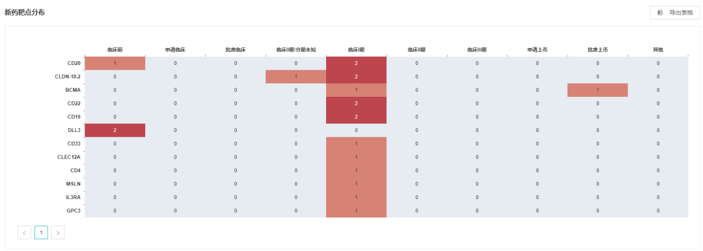Screen dimensions: 703x251
Task: Click the IL3RA row label
Action: [x=73, y=197]
